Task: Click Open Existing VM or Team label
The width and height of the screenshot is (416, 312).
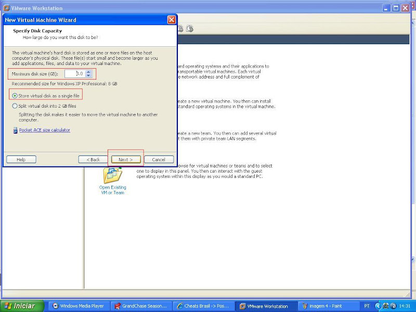Action: click(113, 190)
